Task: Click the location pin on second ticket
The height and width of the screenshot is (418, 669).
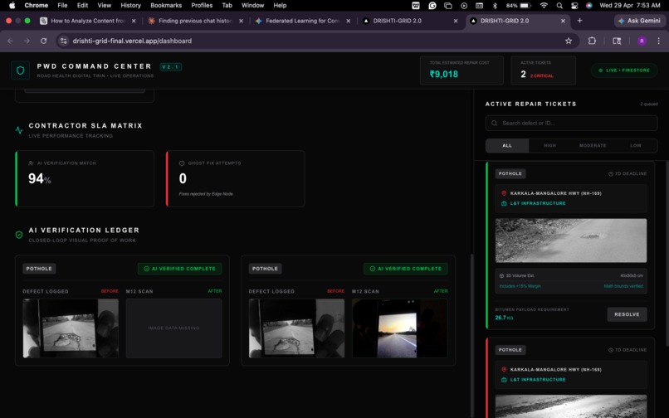Action: [x=504, y=369]
